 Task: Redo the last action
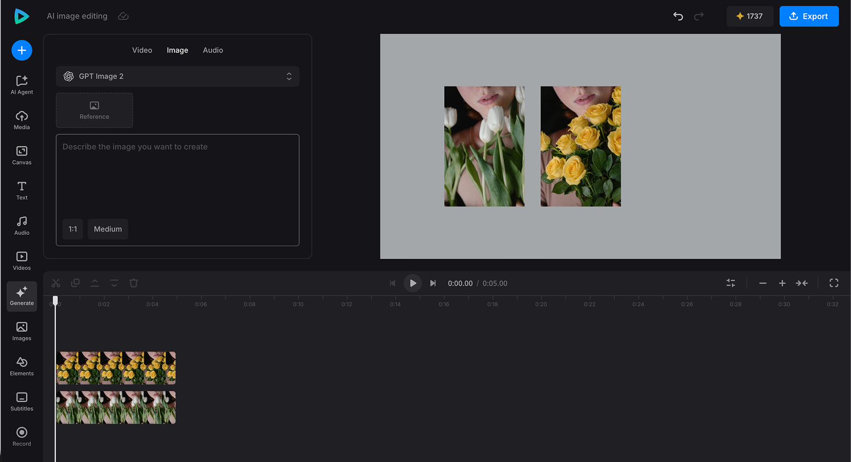tap(699, 16)
